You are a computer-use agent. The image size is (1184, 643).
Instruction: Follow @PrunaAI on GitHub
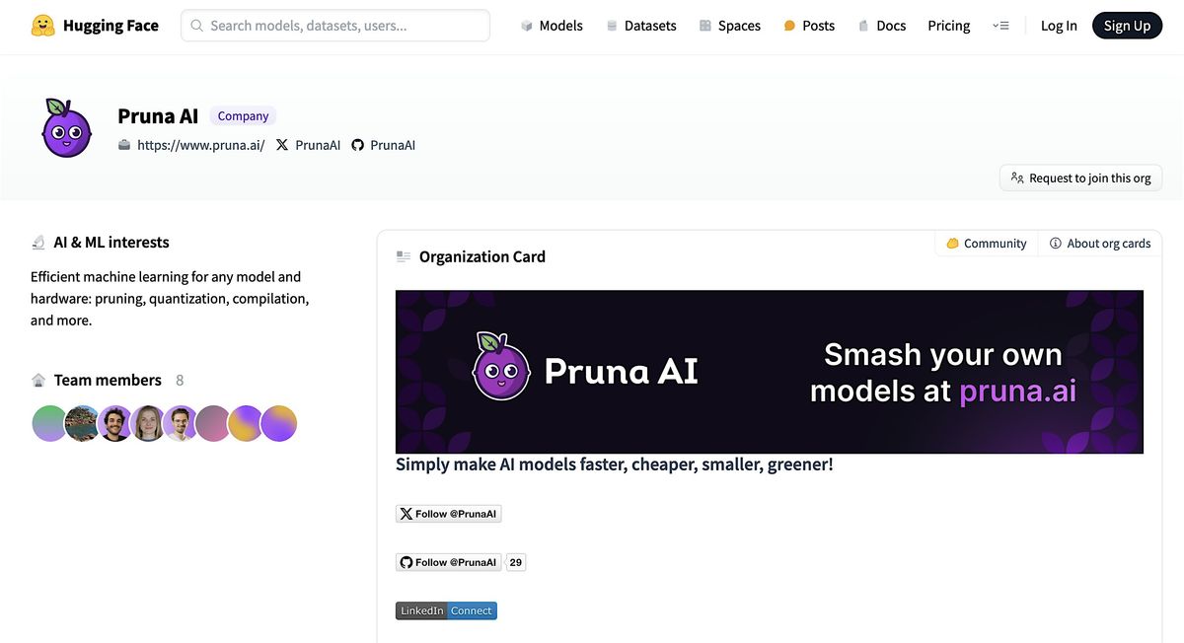(x=449, y=561)
